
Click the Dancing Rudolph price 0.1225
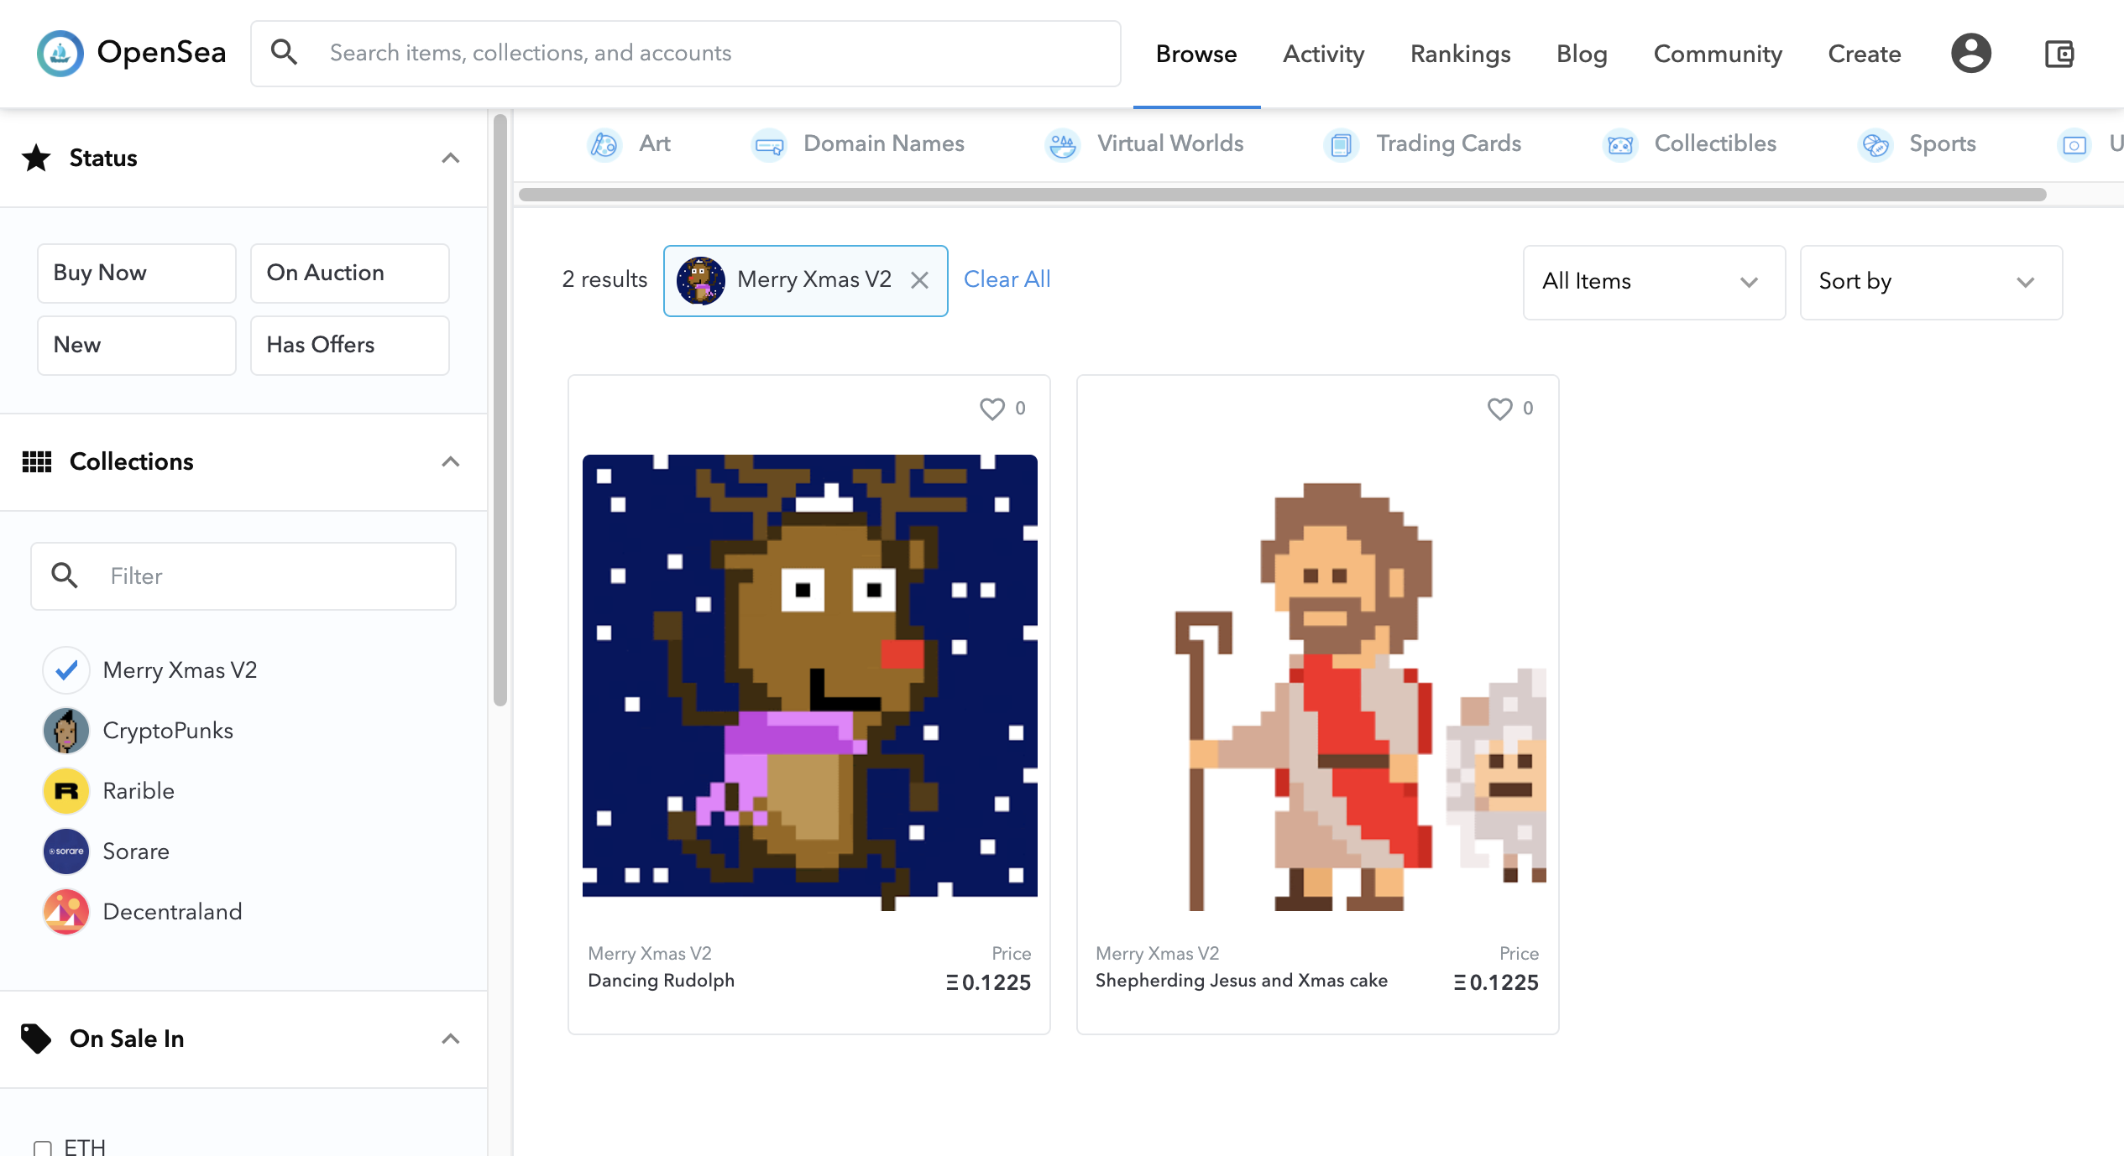click(989, 982)
